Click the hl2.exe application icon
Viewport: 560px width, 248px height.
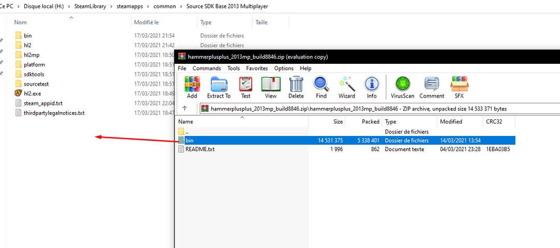[19, 93]
